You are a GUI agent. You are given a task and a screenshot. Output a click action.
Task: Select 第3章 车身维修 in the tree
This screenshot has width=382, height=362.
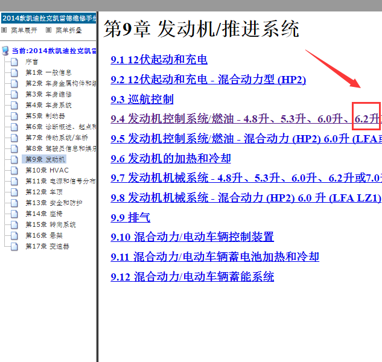48,94
